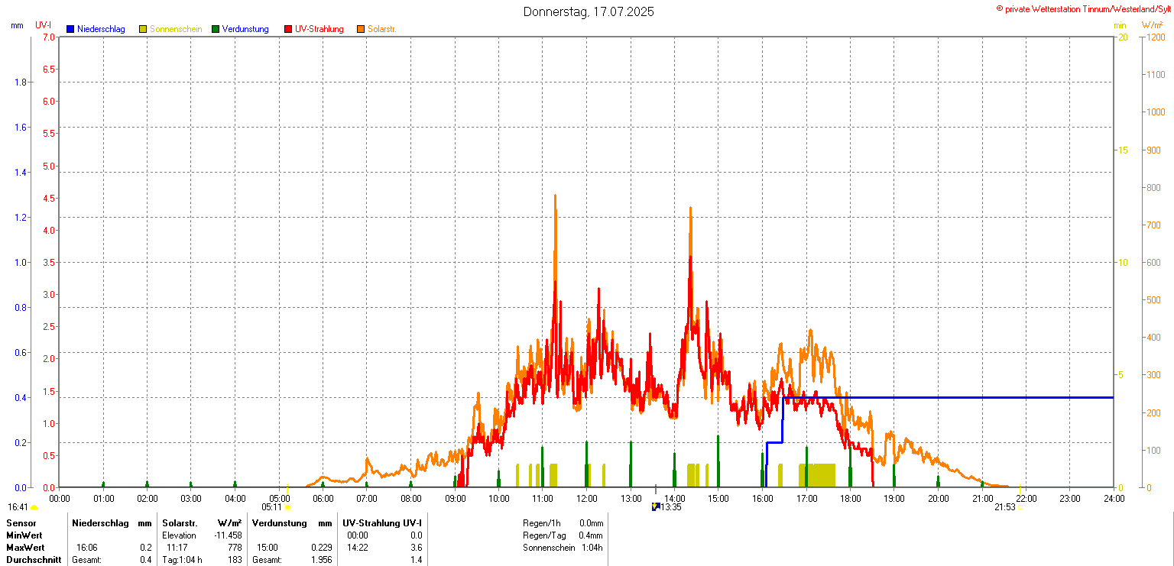Click the Regen/Tag value 0.4mm

[591, 535]
